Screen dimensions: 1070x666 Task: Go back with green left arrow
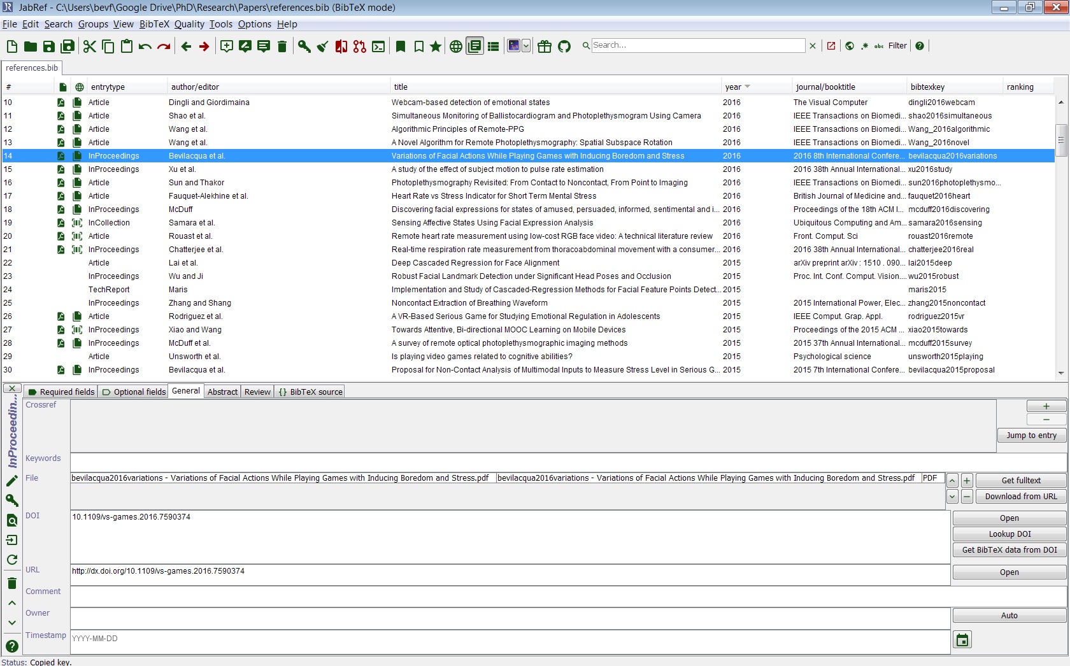pyautogui.click(x=186, y=46)
